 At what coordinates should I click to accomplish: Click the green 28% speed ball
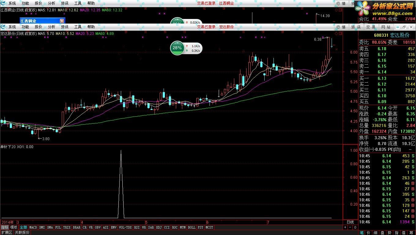[x=177, y=48]
